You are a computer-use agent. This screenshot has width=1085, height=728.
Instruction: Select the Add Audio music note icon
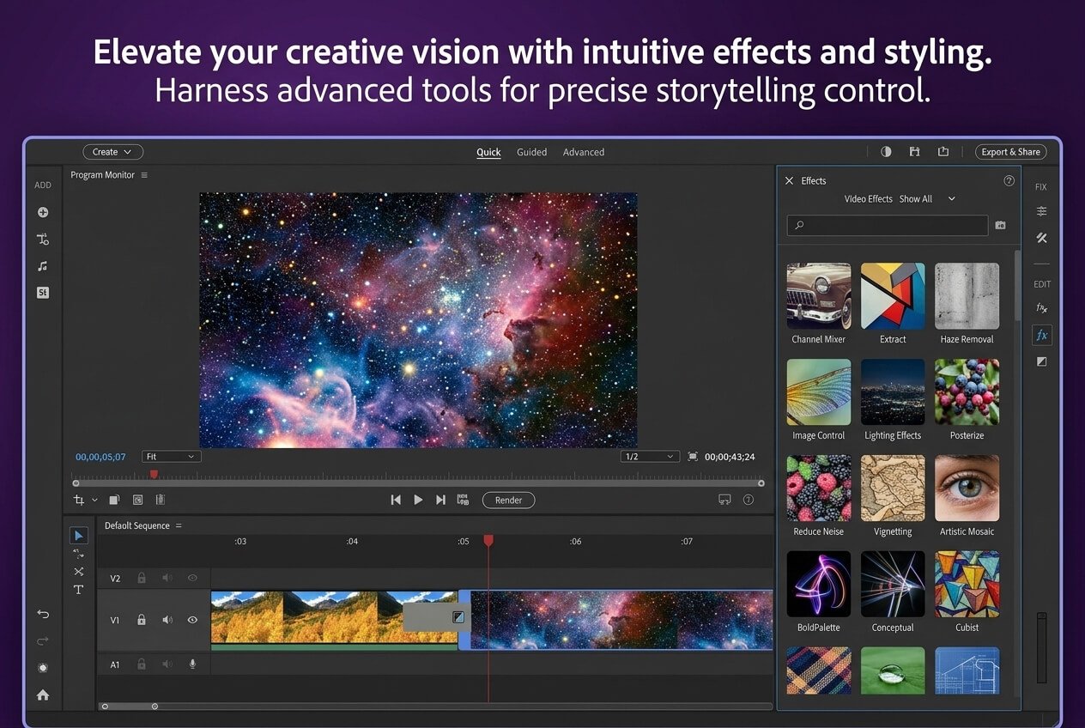coord(43,265)
